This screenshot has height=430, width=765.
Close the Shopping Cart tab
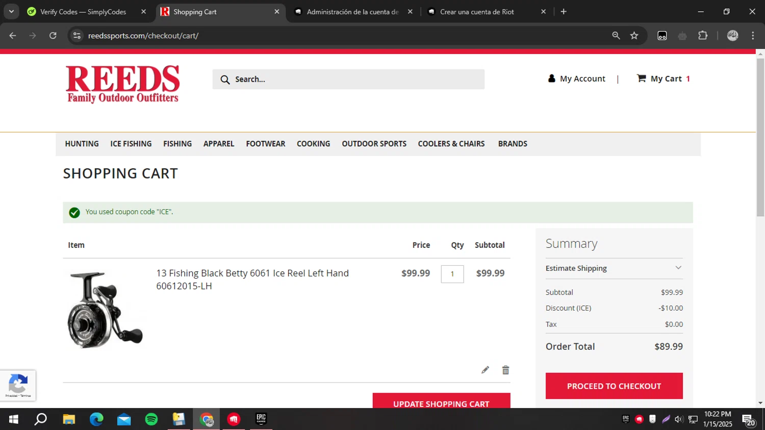pyautogui.click(x=277, y=12)
